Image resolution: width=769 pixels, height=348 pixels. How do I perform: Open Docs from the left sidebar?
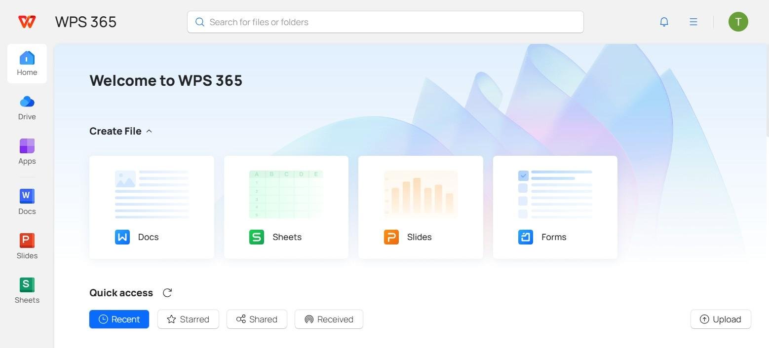coord(27,202)
